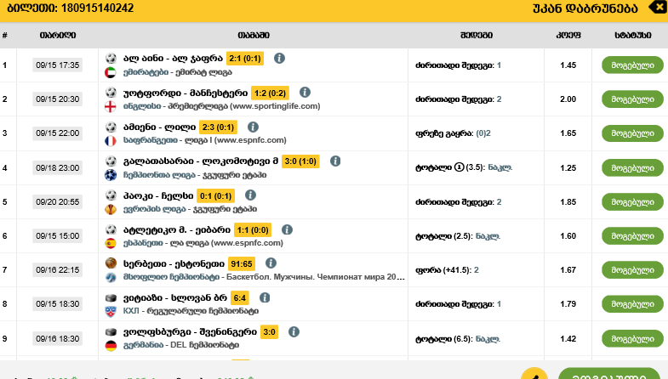Screen dimensions: 668x379
Task: Select the 09/15 17:35 date box
Action: click(57, 65)
